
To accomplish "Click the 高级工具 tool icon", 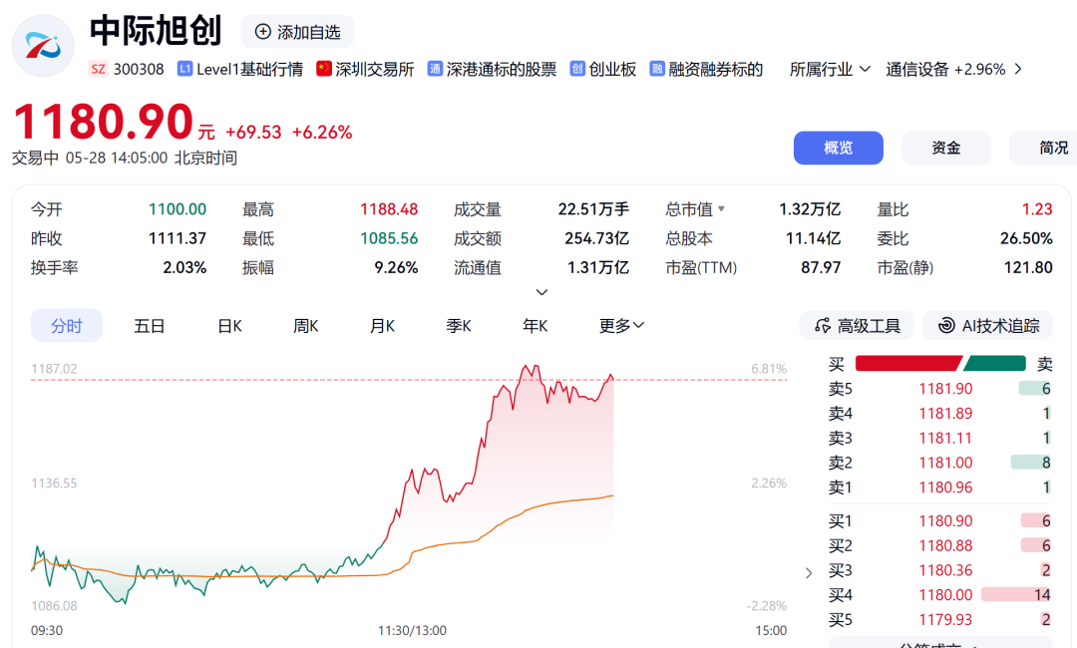I will 822,325.
